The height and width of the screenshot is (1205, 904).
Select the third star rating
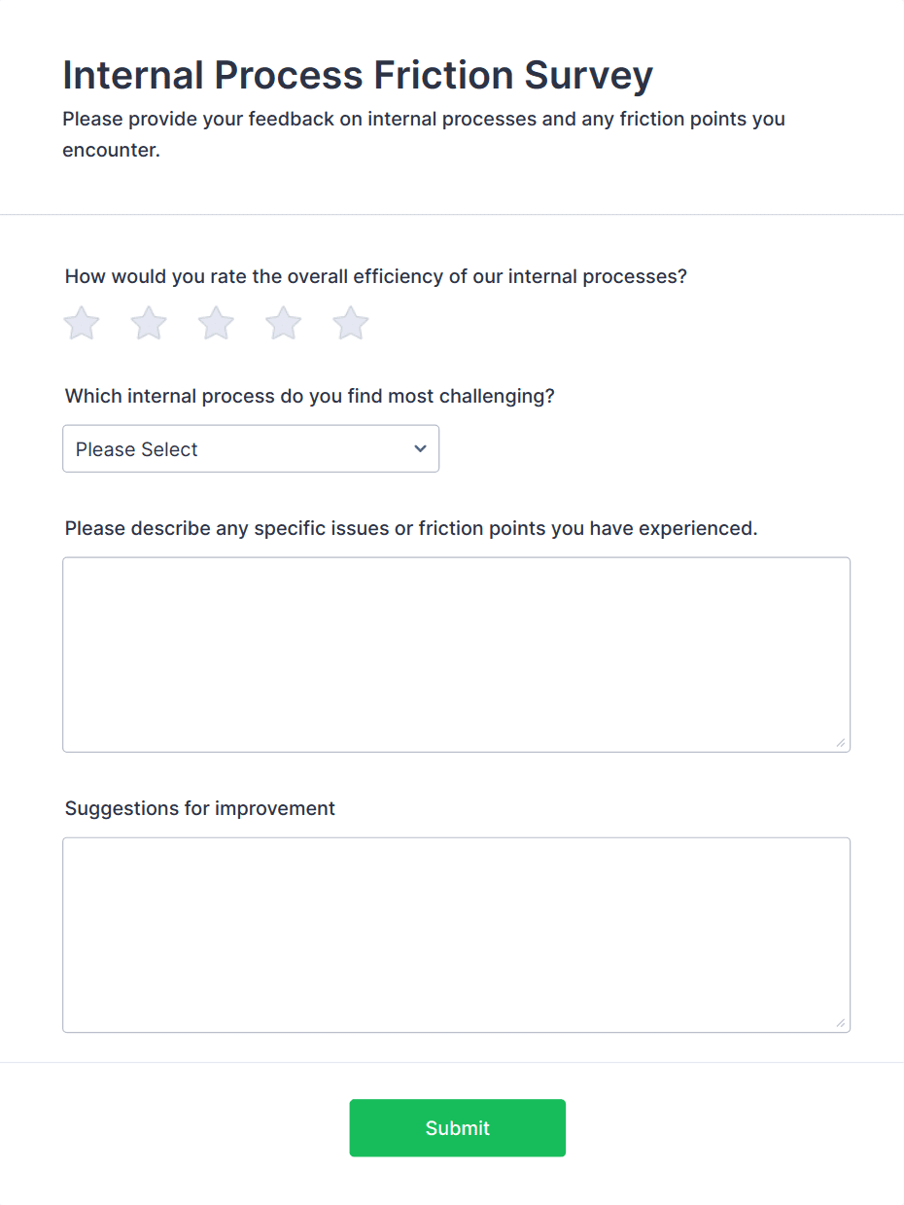[x=216, y=323]
